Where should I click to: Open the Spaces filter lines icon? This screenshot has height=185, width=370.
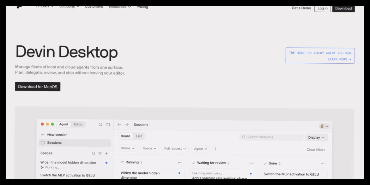100,153
